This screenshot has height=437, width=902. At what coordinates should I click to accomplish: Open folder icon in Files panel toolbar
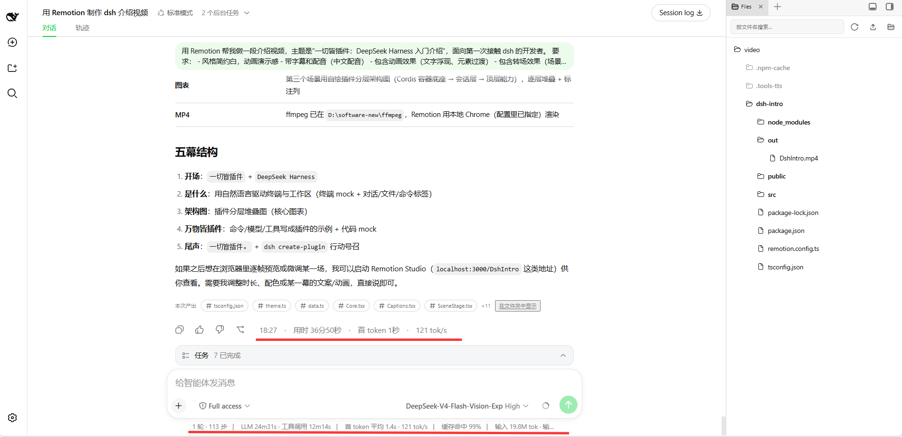[891, 27]
